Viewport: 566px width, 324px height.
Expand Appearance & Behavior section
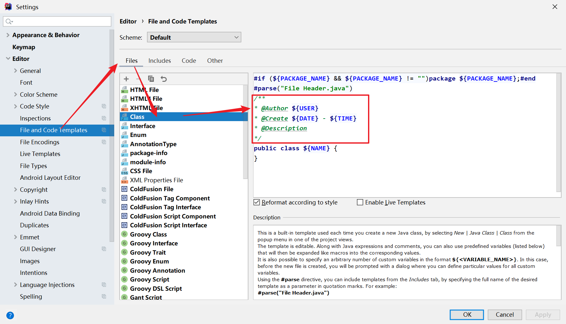point(8,35)
